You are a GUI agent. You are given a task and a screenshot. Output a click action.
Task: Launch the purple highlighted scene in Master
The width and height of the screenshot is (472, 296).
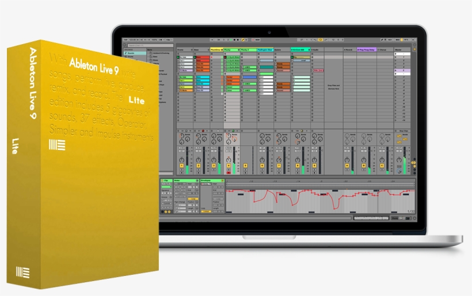coord(395,70)
